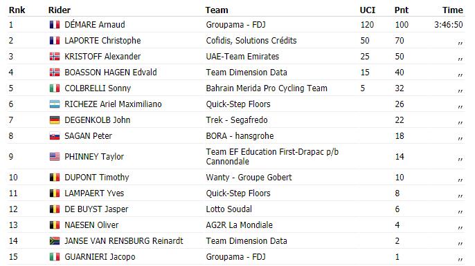Viewport: 475px width, 266px height.
Task: Select the Bahrain Merida Pro Cycling Team link
Action: coord(267,88)
